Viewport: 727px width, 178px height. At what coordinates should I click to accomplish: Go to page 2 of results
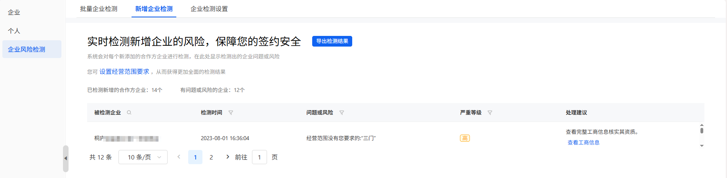pyautogui.click(x=211, y=157)
